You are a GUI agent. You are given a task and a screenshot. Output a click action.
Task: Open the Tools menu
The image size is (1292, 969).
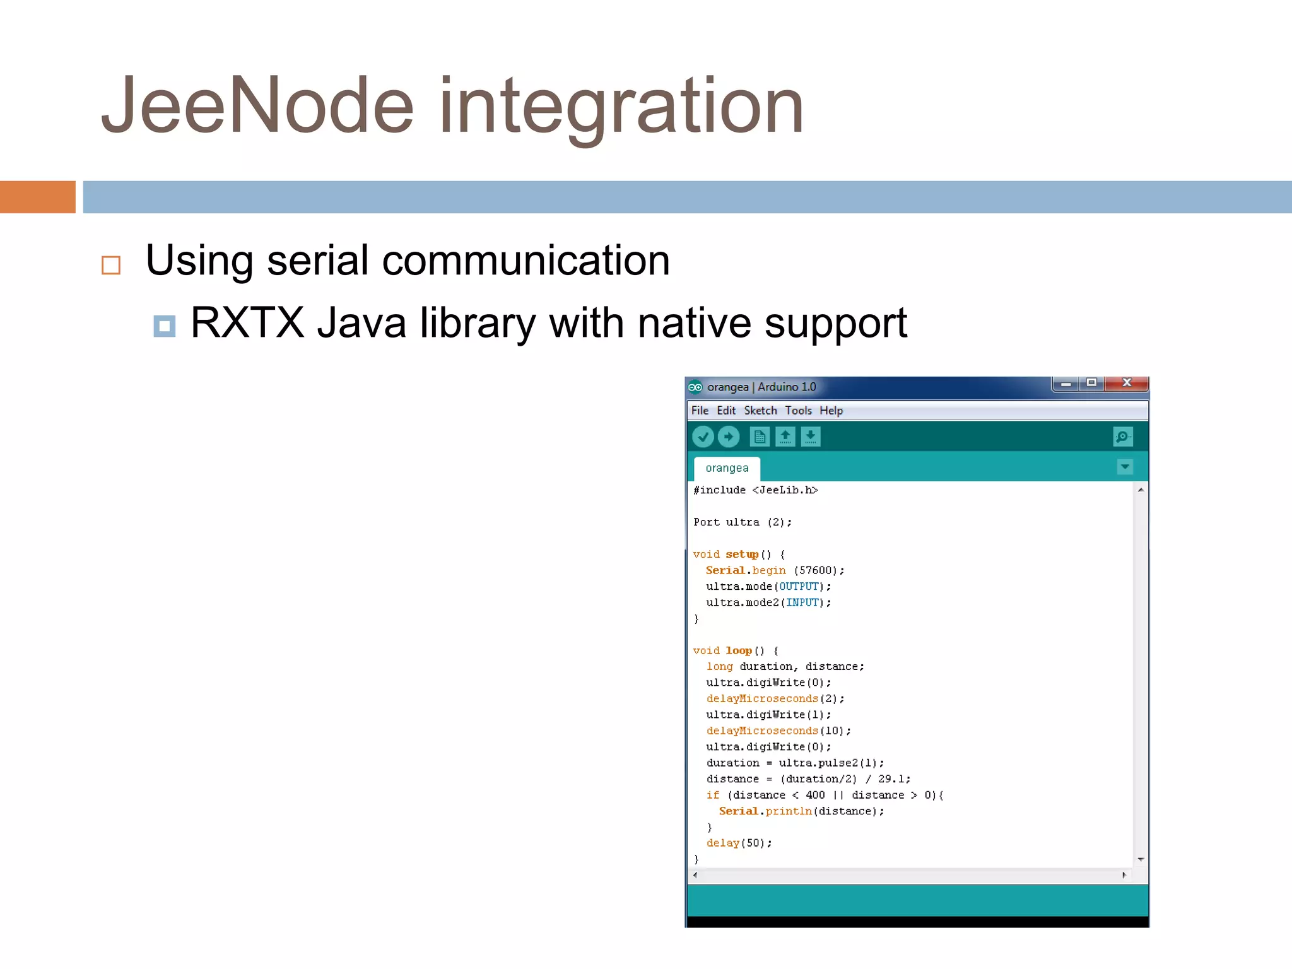[798, 411]
